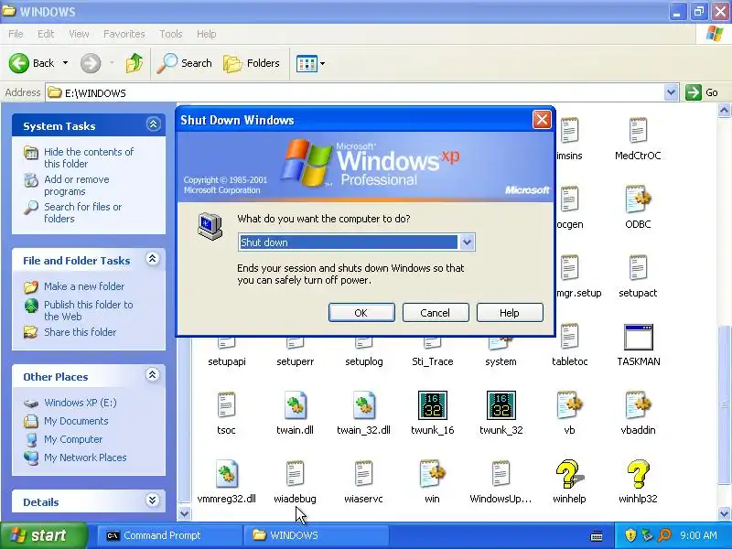This screenshot has height=549, width=732.
Task: Click the Start button
Action: pos(44,535)
